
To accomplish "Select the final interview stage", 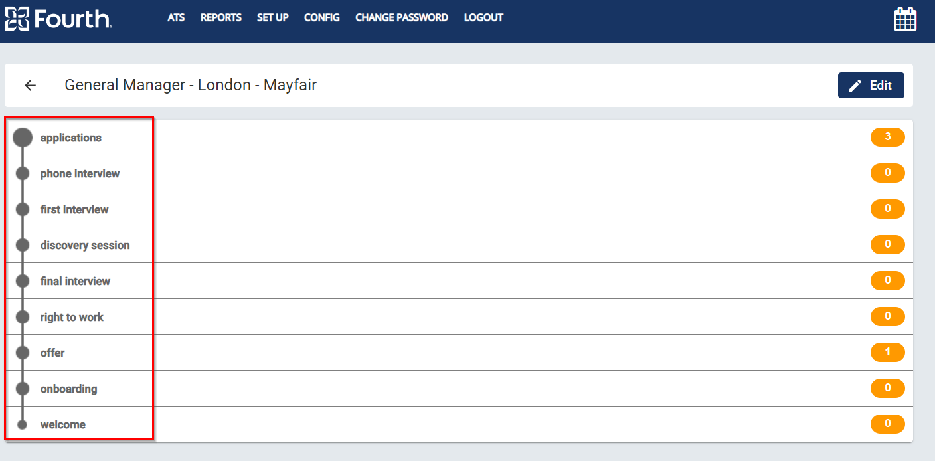I will point(75,281).
